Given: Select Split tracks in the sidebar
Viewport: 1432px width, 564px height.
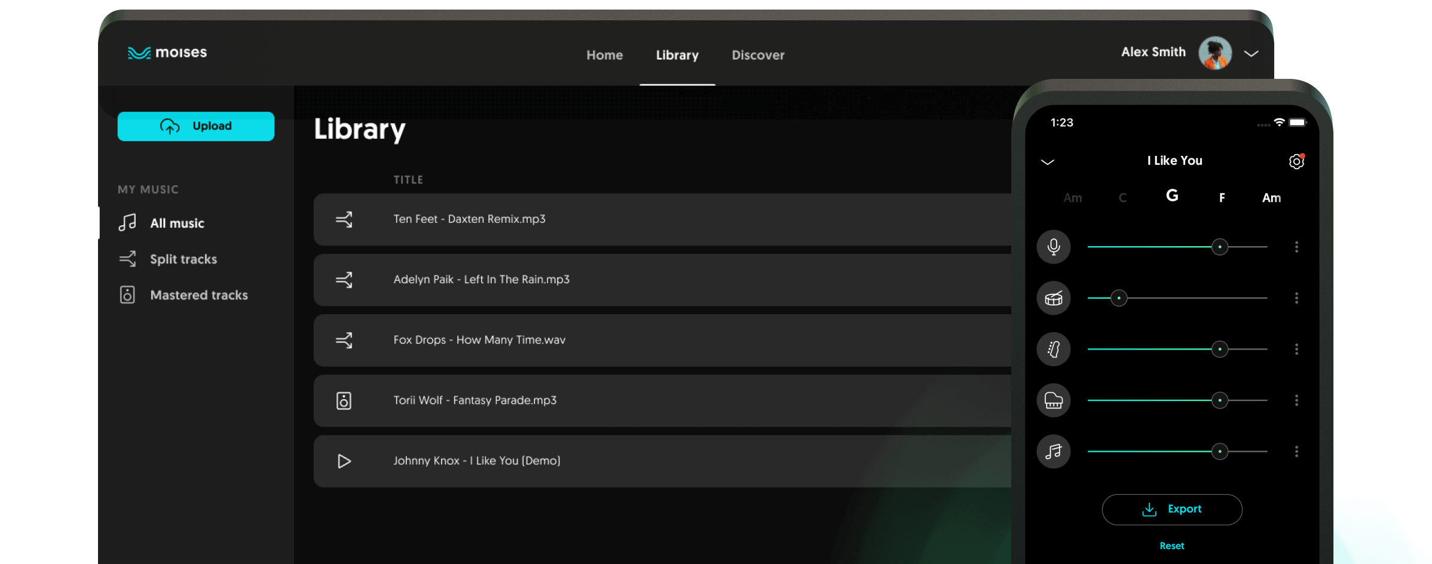Looking at the screenshot, I should (183, 259).
